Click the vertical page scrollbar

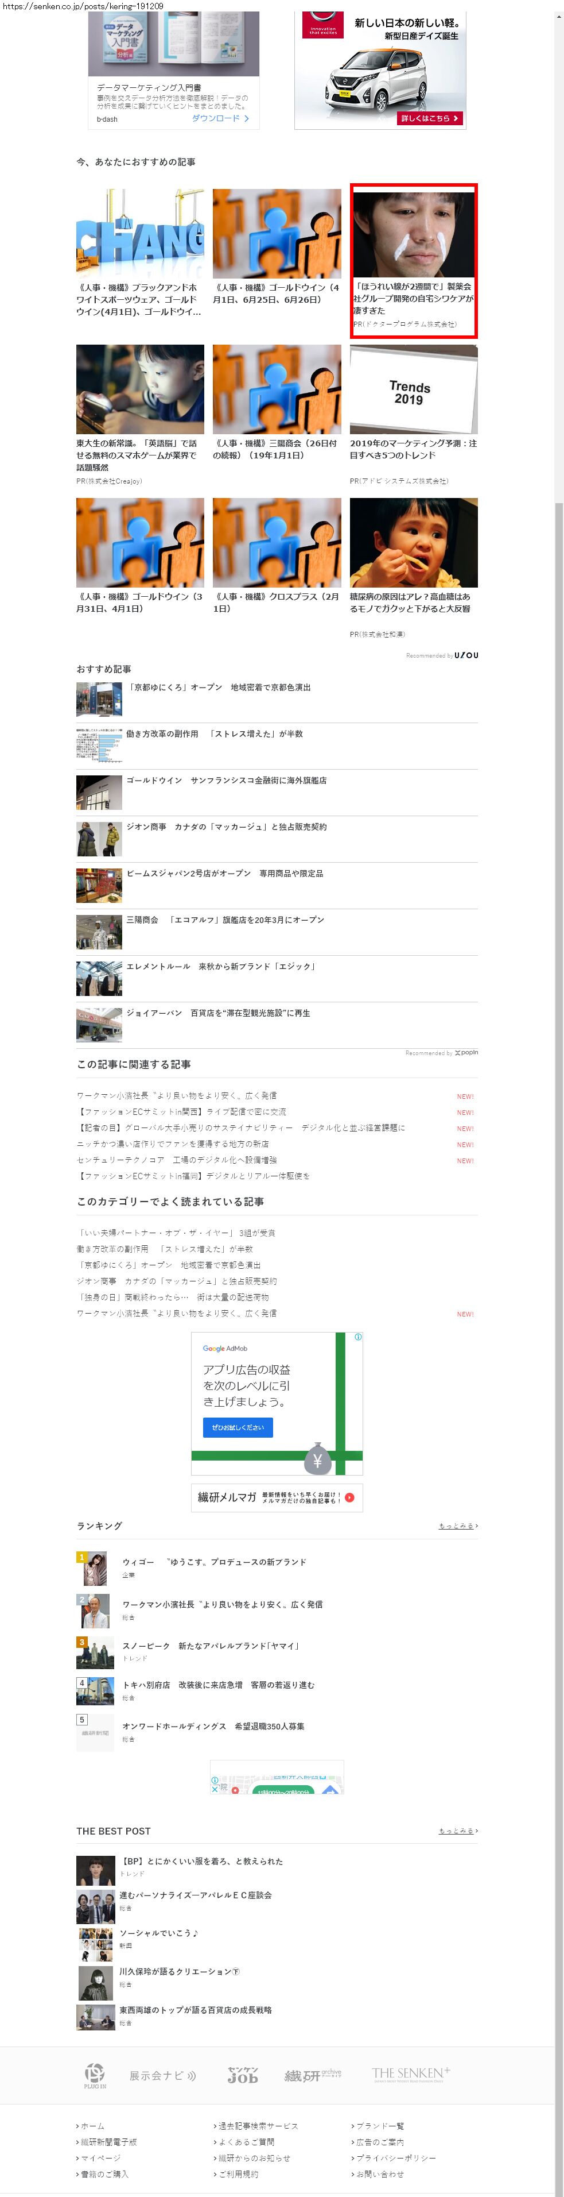[559, 1024]
